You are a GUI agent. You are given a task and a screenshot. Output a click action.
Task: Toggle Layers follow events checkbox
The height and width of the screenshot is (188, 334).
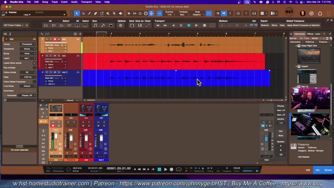tap(34, 63)
